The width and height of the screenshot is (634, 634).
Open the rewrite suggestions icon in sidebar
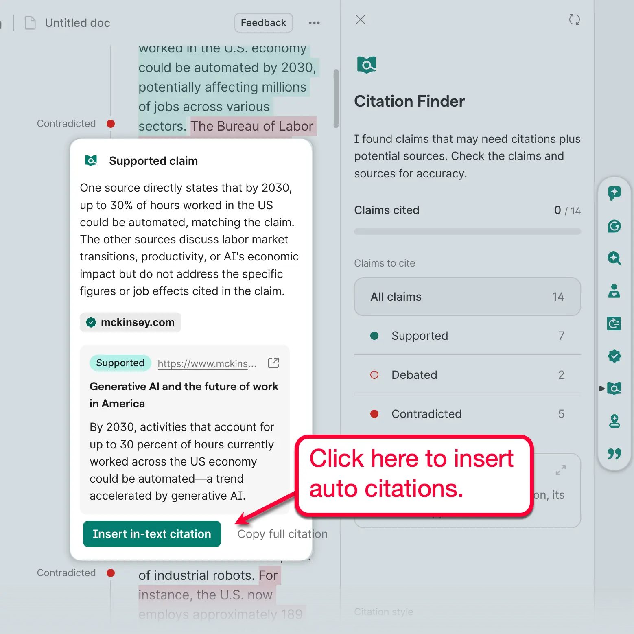point(614,324)
